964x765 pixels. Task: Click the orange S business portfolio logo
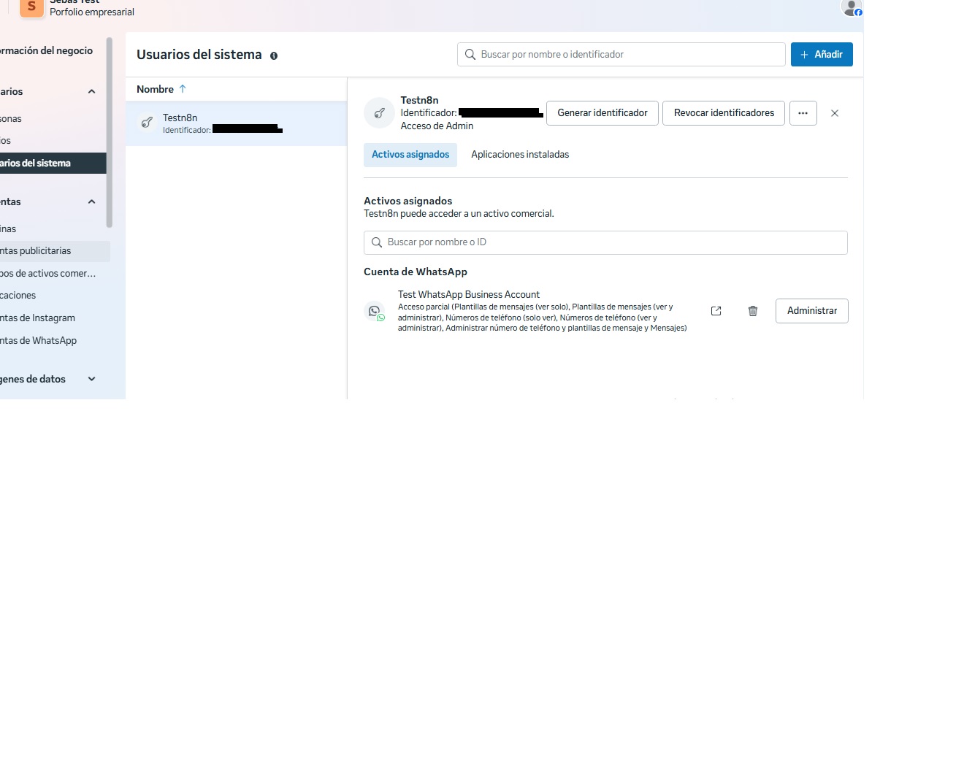[31, 7]
